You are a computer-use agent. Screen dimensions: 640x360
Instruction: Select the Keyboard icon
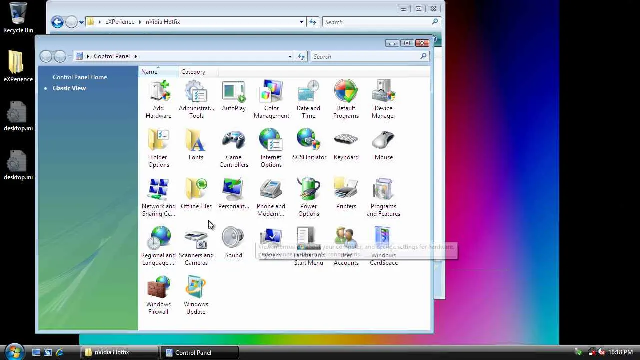pyautogui.click(x=346, y=145)
